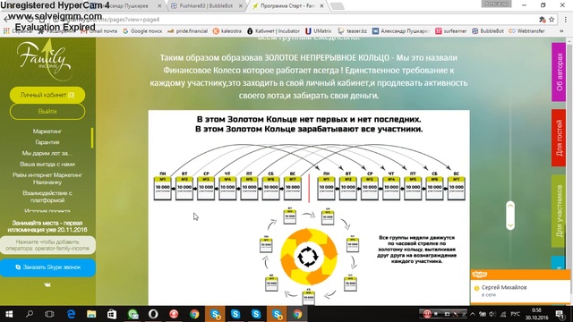
Task: Open the taskbar clock showing 0:58
Action: point(537,314)
